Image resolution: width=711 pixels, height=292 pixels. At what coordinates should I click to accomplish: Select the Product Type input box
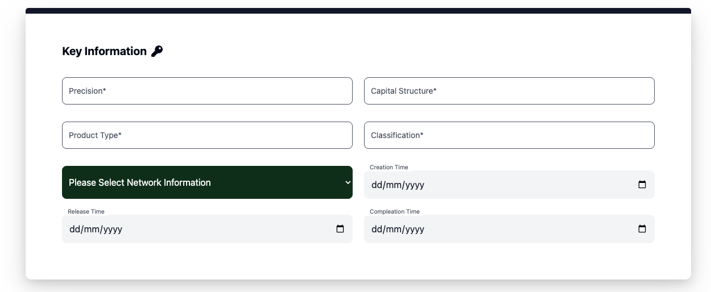pyautogui.click(x=207, y=135)
